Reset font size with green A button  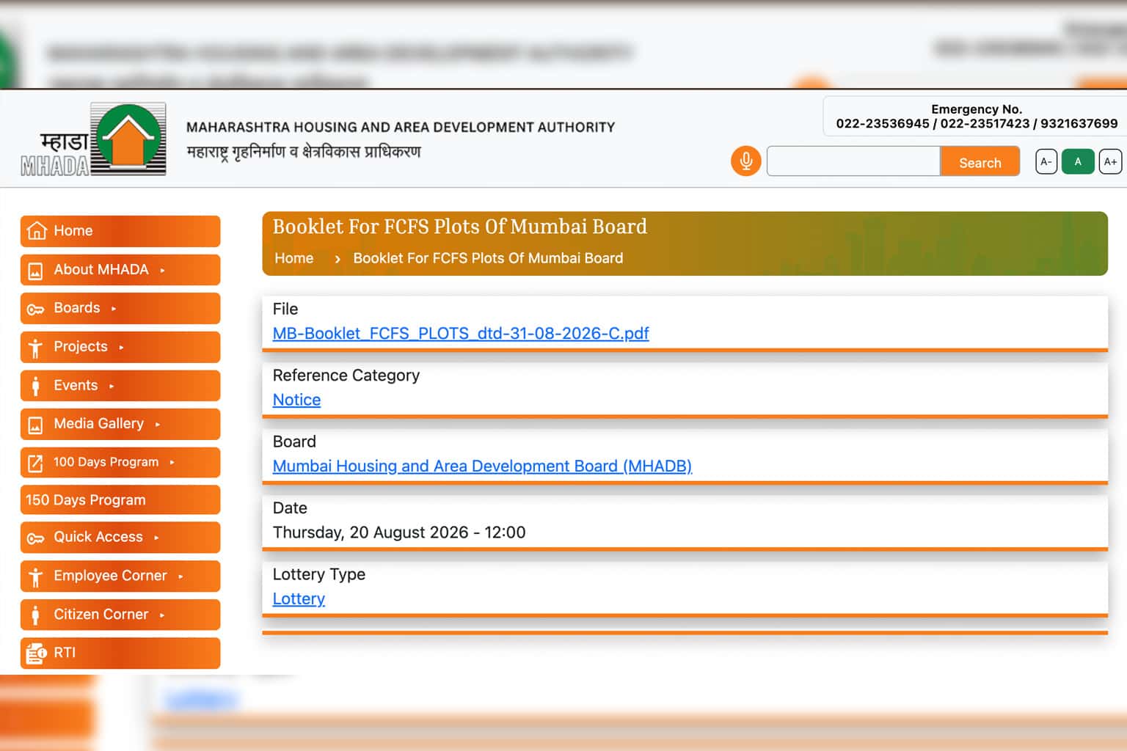click(1078, 161)
